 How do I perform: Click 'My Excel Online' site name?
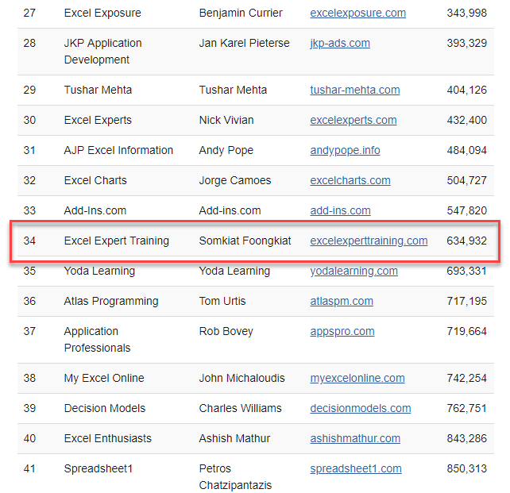click(104, 378)
